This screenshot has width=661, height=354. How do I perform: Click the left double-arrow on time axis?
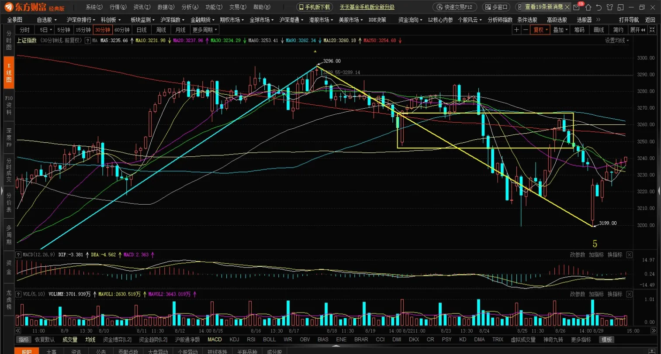coord(18,331)
